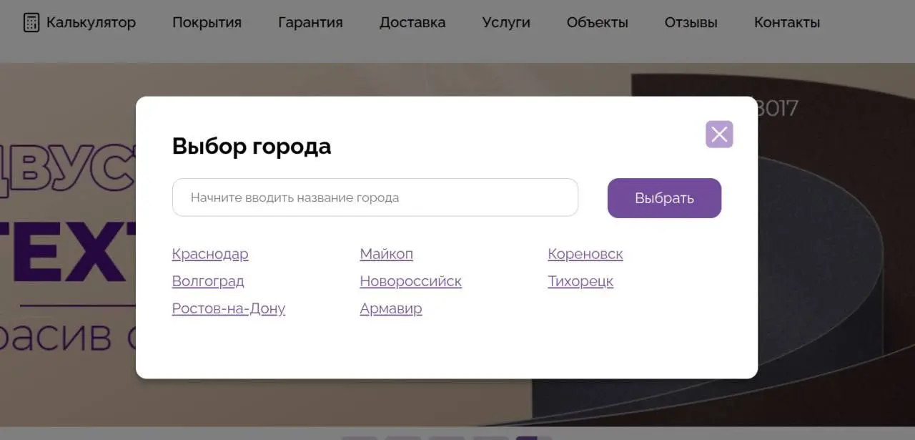915x440 pixels.
Task: Choose Ростов-на-Дону from the list
Action: (x=229, y=308)
